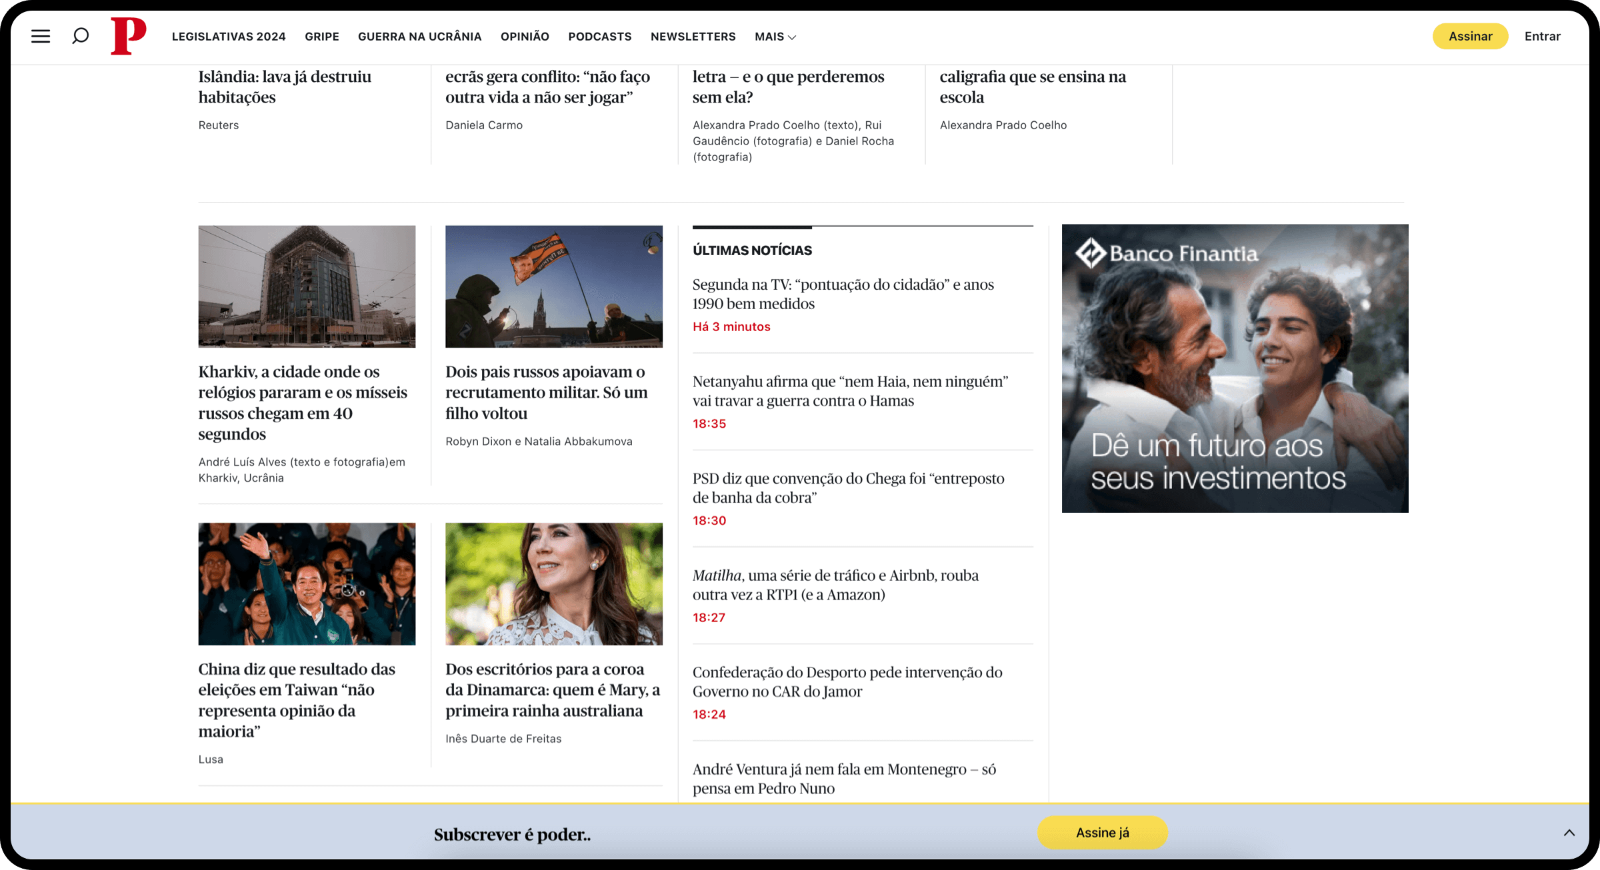The height and width of the screenshot is (870, 1600).
Task: Open the Kharkiv damaged building thumbnail
Action: click(307, 286)
